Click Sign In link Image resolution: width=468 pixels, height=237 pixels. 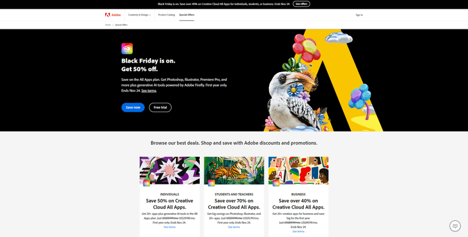359,15
